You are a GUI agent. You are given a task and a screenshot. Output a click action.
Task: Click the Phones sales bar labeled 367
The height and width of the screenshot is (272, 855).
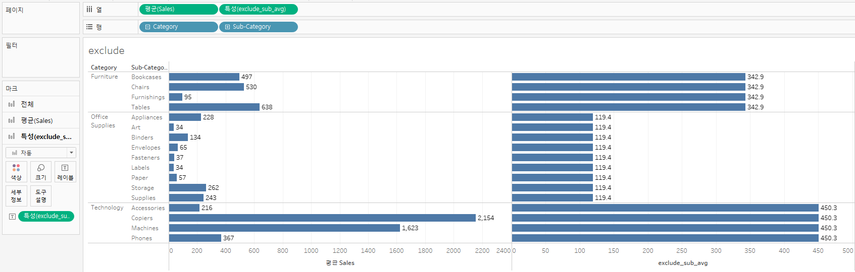195,238
